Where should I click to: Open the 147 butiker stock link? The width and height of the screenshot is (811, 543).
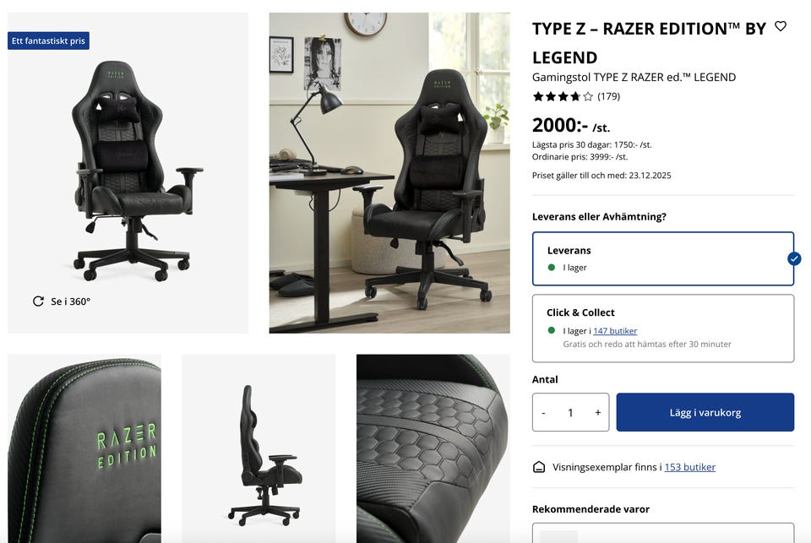tap(615, 331)
